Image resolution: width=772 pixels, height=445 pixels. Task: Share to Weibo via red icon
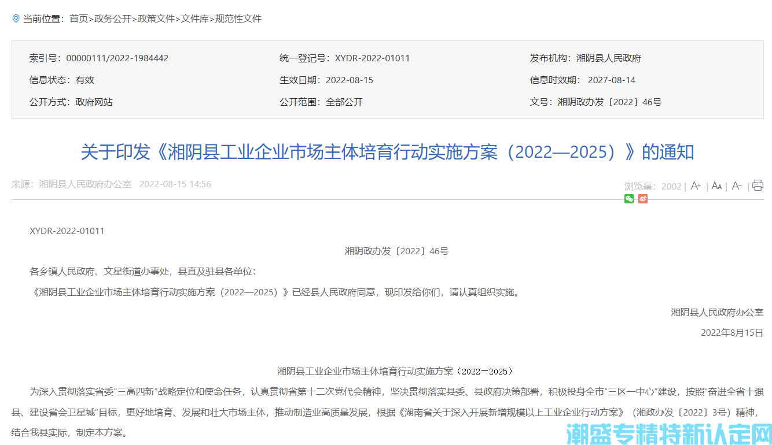click(643, 199)
